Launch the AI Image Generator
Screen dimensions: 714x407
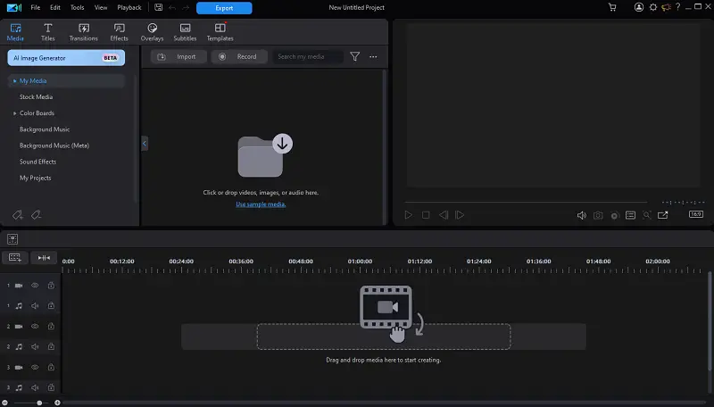[x=66, y=58]
